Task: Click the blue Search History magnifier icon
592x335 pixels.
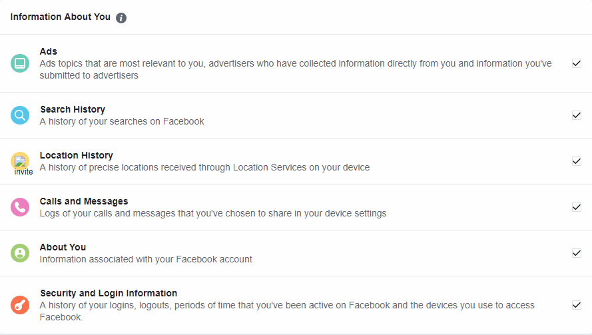Action: [x=20, y=115]
